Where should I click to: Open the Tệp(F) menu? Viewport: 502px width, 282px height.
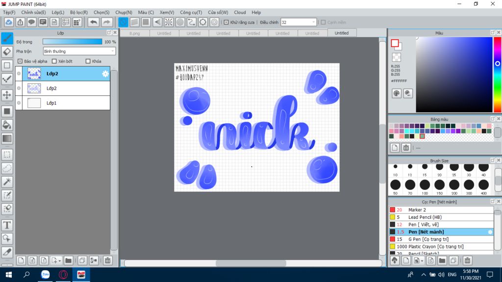coord(9,12)
